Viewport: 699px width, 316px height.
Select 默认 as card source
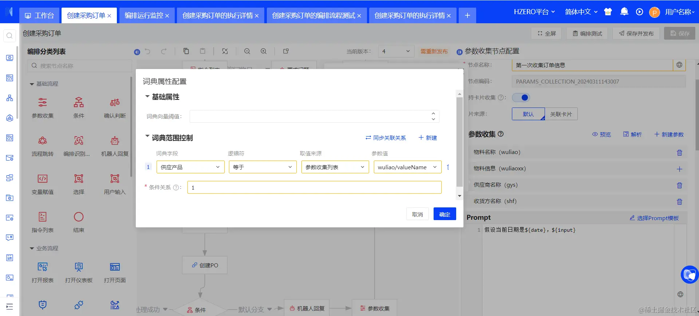528,114
